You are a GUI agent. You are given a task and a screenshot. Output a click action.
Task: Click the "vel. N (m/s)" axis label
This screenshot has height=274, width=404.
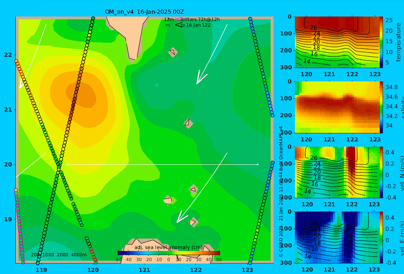point(402,173)
